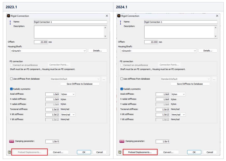226x161 pixels.
Task: Click the DYN damping parameter icon in 2023.1
Action: tap(12, 141)
